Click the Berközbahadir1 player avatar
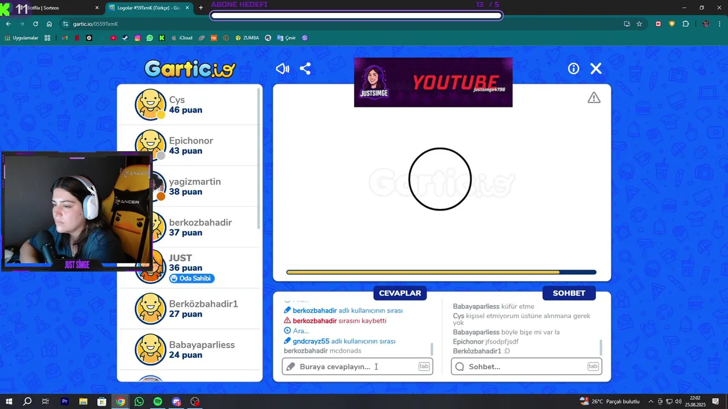The width and height of the screenshot is (728, 409). point(150,309)
